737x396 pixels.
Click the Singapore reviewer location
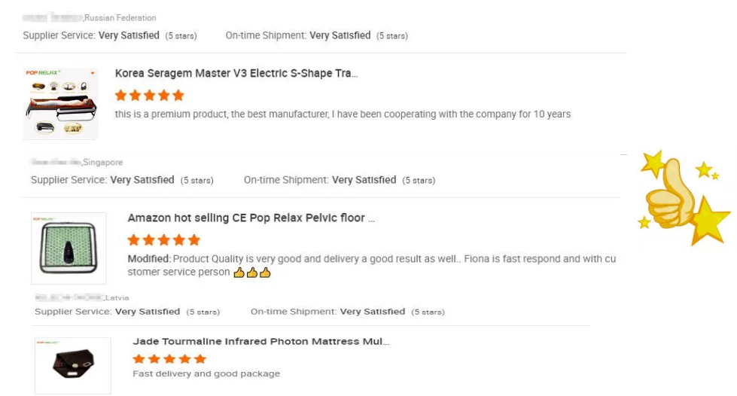click(x=103, y=162)
